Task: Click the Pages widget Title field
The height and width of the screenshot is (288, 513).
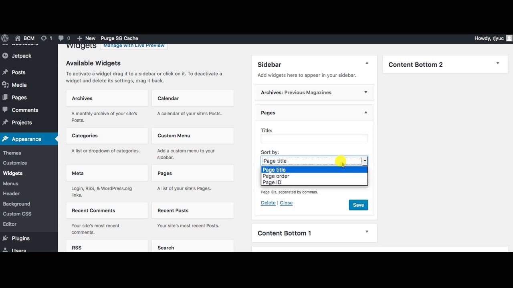Action: click(x=314, y=139)
